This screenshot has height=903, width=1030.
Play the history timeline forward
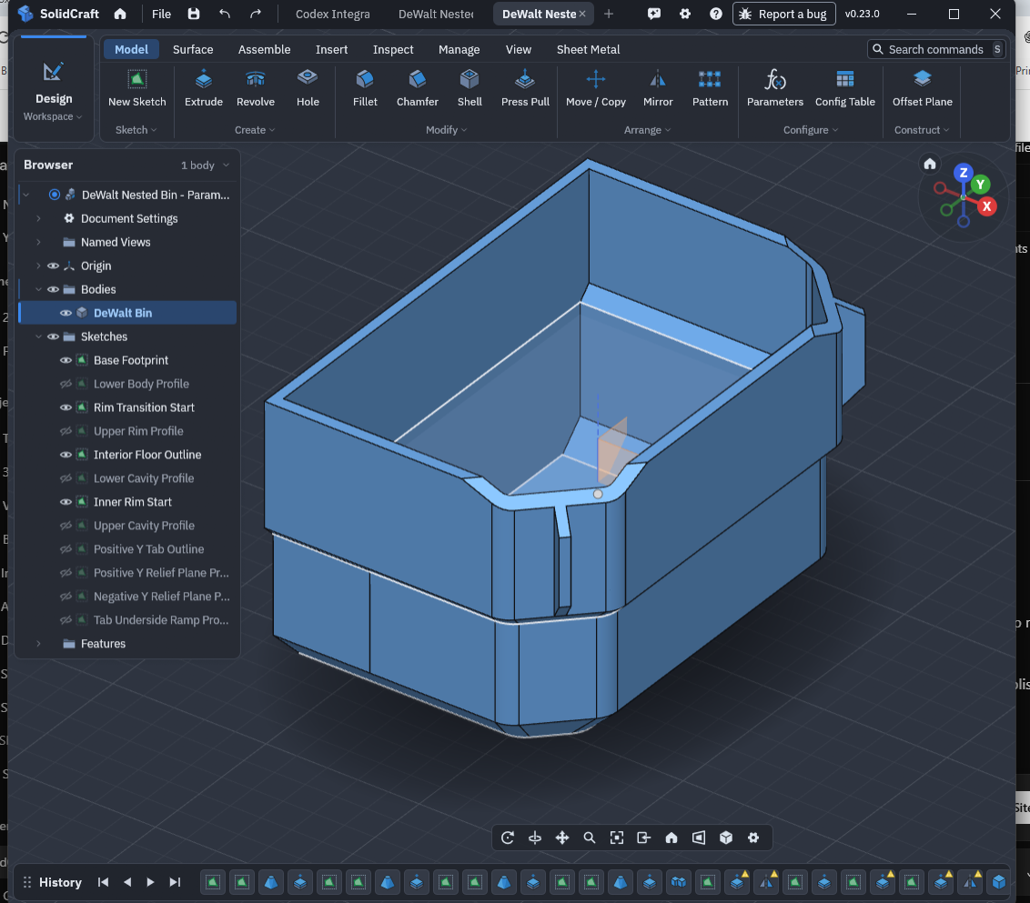coord(150,882)
